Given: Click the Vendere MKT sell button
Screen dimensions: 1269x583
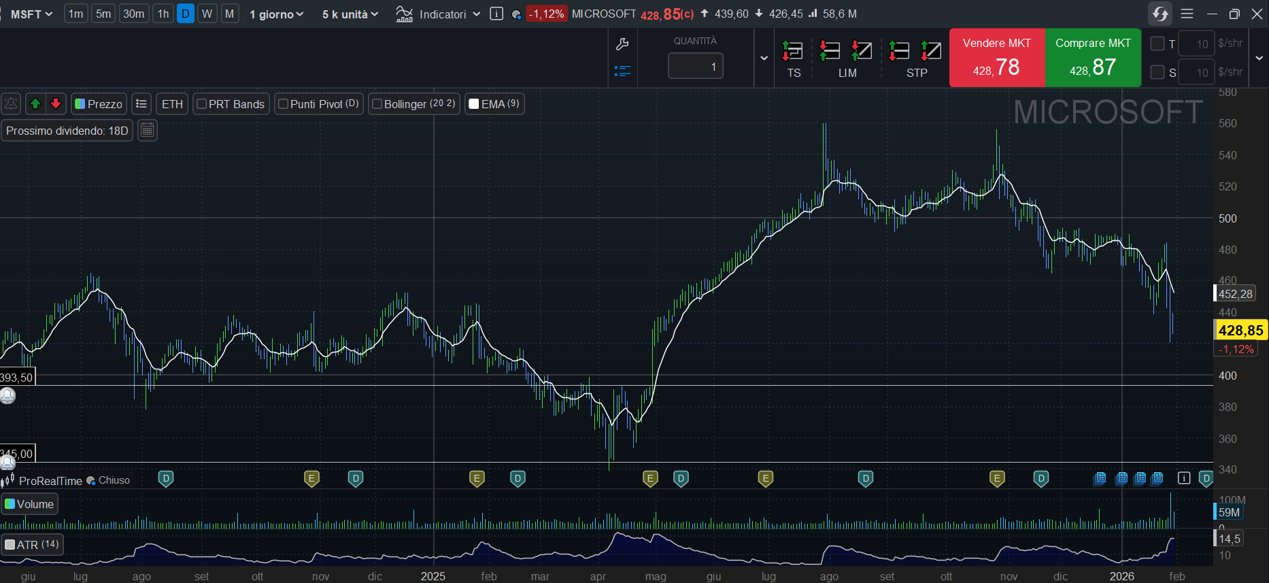Looking at the screenshot, I should [996, 58].
